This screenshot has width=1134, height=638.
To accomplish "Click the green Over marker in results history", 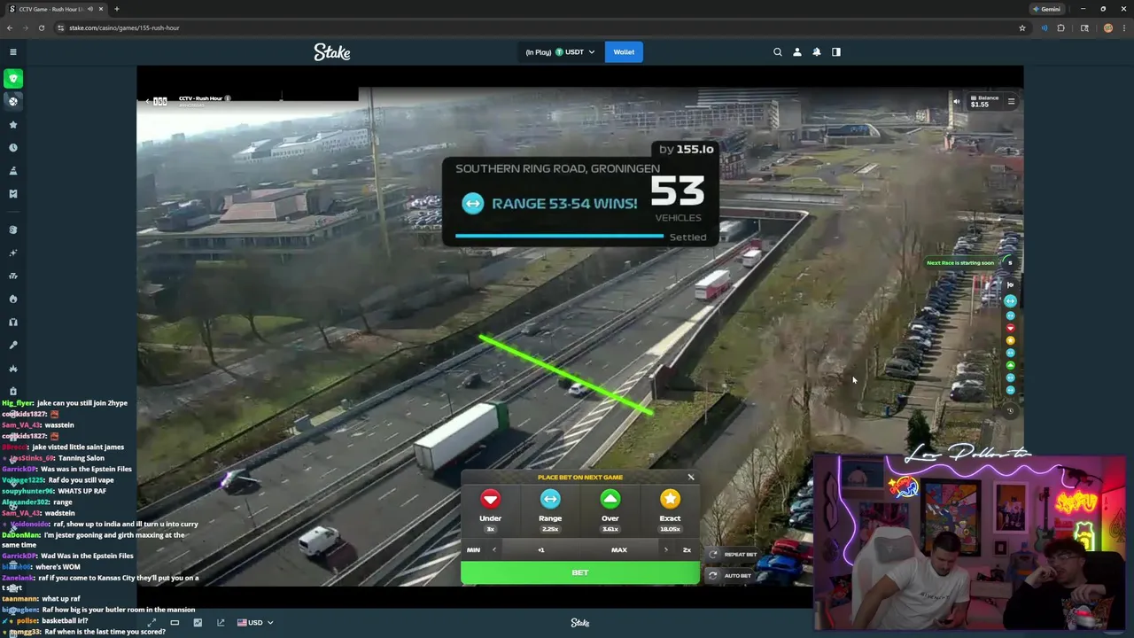I will click(1010, 365).
